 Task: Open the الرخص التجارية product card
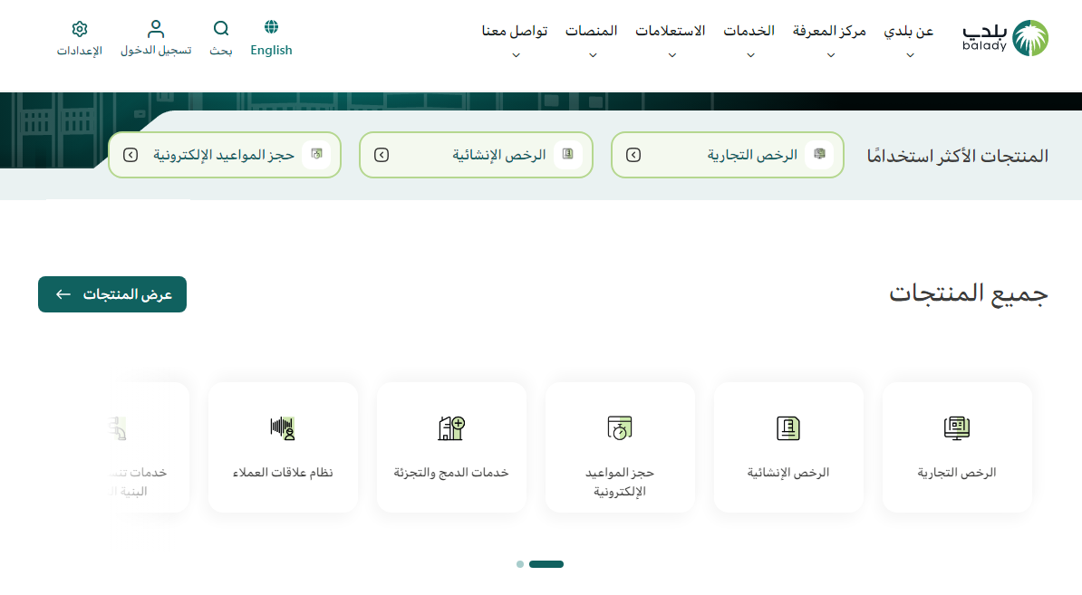(x=957, y=447)
